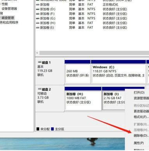Choose 打开(O) from the context menu
This screenshot has height=151, width=149.
click(x=139, y=93)
